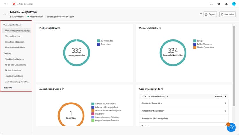239x135 pixels.
Task: Select table row Adresse auf Blockierungsliste
Action: (x=184, y=118)
